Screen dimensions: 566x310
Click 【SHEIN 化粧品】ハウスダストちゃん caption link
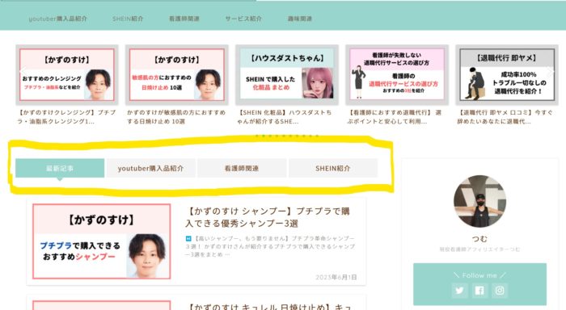[x=285, y=117]
